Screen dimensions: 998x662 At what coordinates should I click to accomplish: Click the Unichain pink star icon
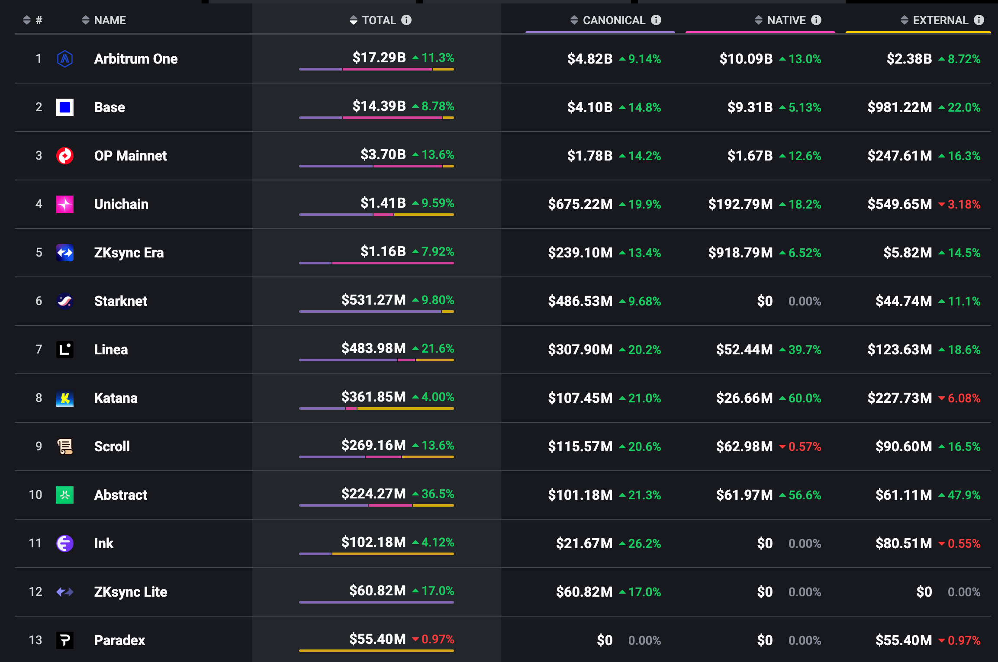65,204
